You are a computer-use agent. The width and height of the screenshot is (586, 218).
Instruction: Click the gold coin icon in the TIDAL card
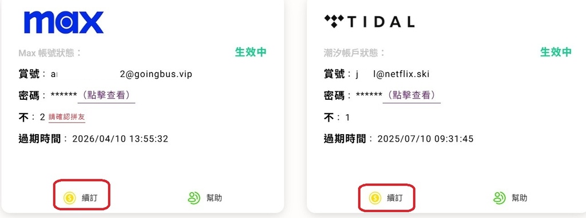375,198
